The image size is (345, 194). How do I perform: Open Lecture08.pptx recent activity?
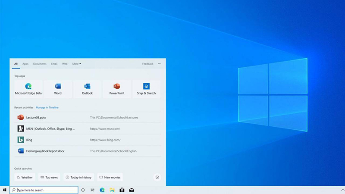[x=88, y=117]
